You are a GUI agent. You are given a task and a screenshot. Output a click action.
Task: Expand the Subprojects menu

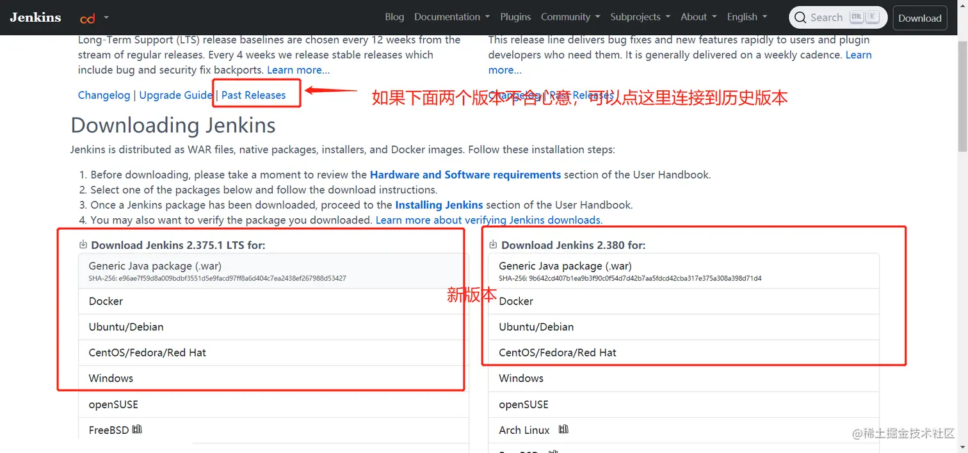pyautogui.click(x=640, y=17)
